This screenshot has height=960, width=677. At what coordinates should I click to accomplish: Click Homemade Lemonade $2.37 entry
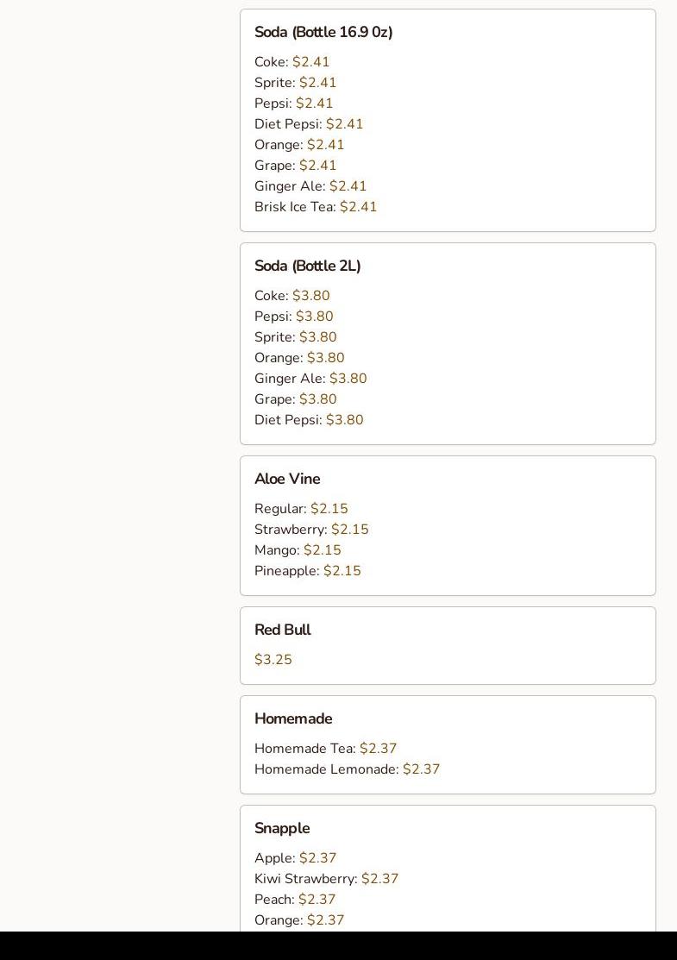pyautogui.click(x=347, y=769)
